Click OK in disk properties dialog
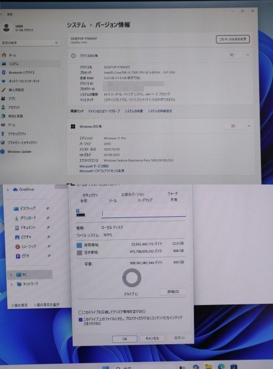This screenshot has height=369, width=273. click(x=125, y=339)
